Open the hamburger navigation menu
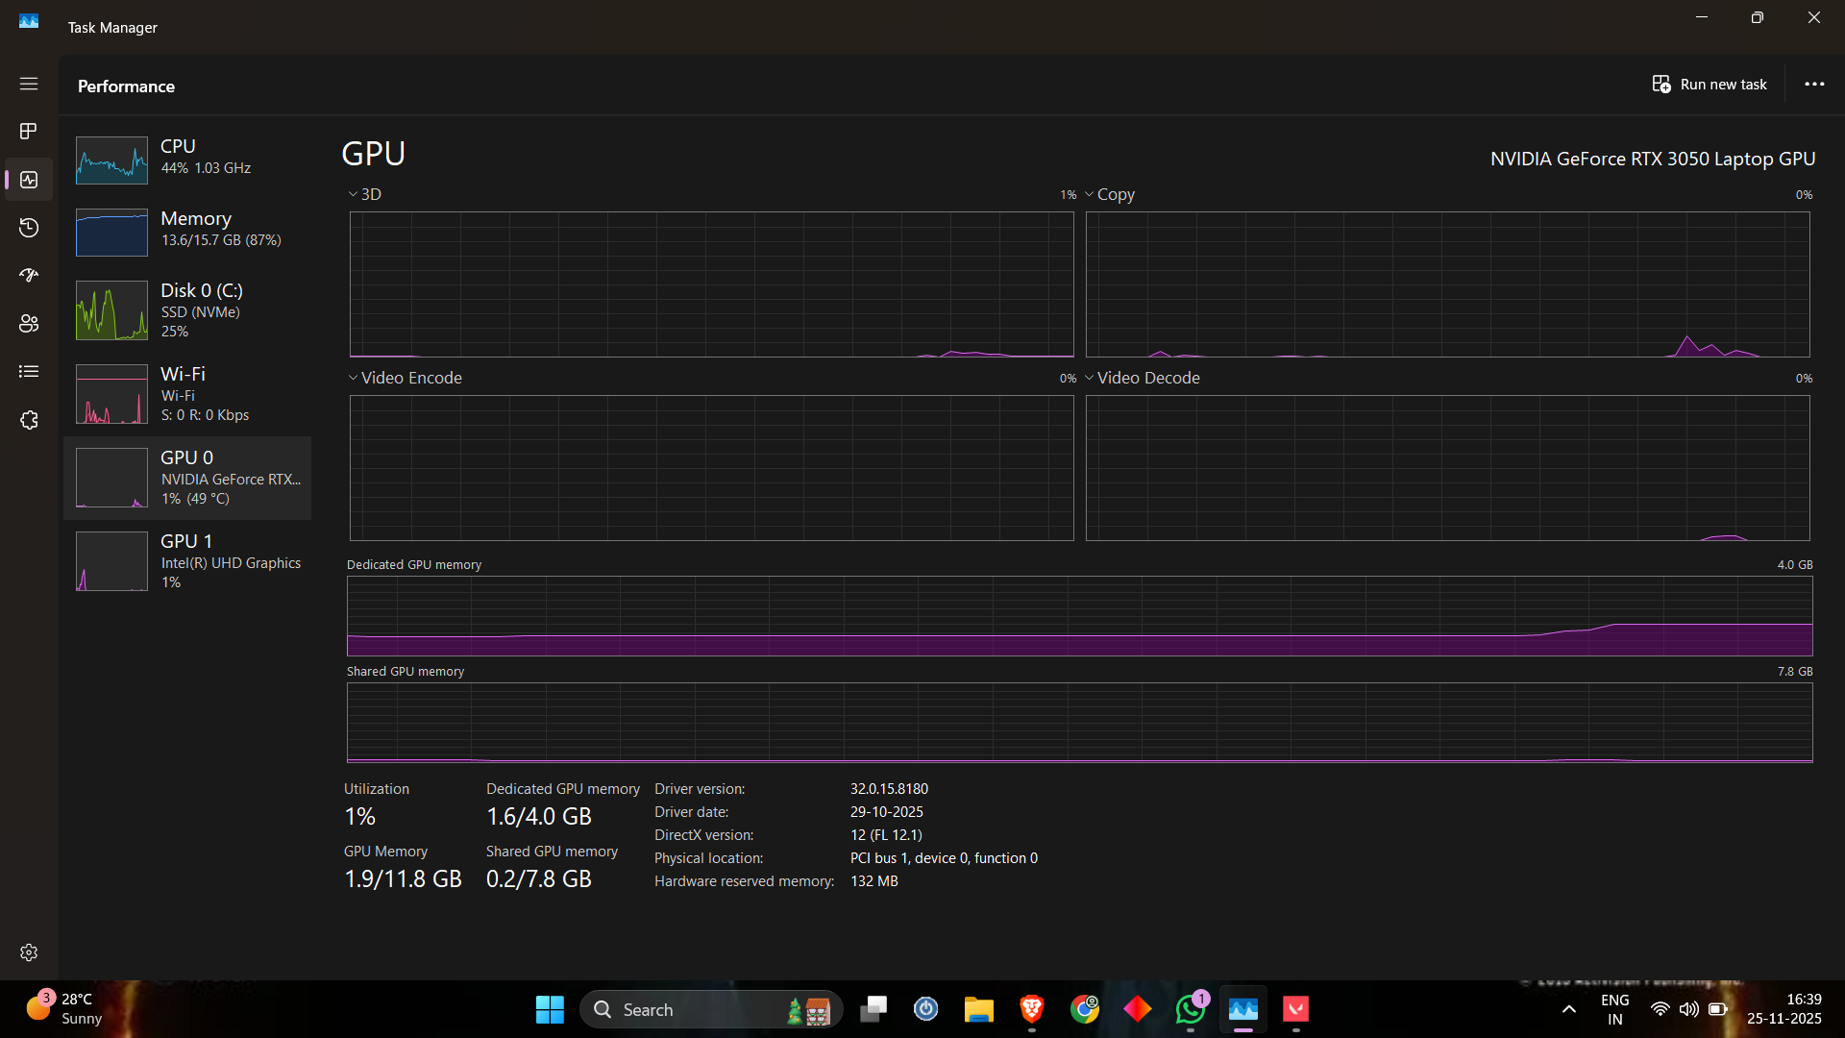 [29, 84]
